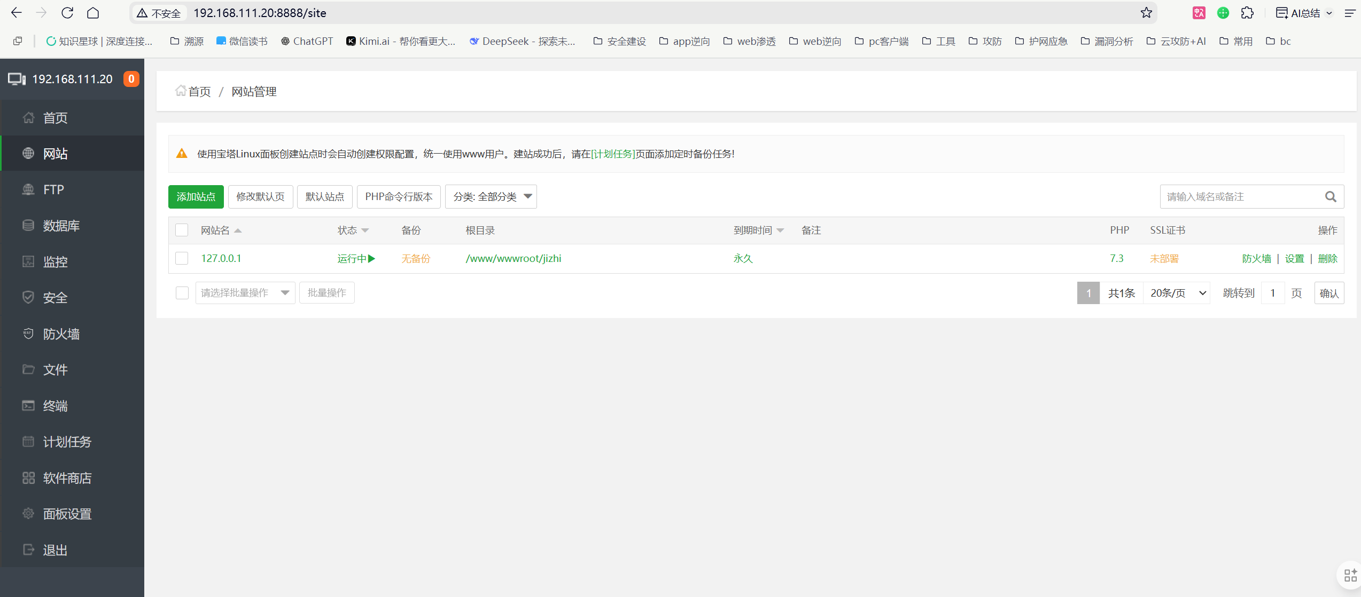Toggle the select-all sites checkbox in header
This screenshot has width=1361, height=597.
coord(181,229)
